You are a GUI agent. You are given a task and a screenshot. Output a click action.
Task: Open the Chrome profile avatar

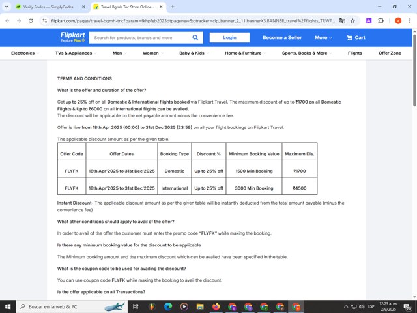(x=398, y=20)
